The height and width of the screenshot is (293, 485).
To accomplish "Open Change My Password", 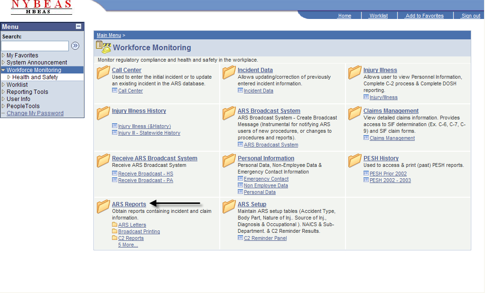I will [35, 113].
